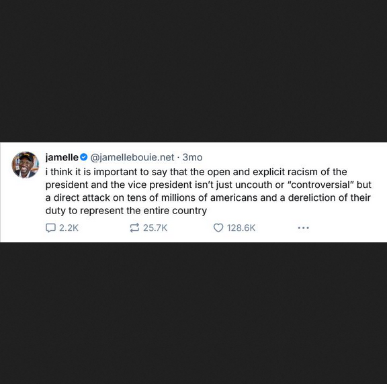387x384 pixels.
Task: Click the display name jamelle
Action: (62, 157)
